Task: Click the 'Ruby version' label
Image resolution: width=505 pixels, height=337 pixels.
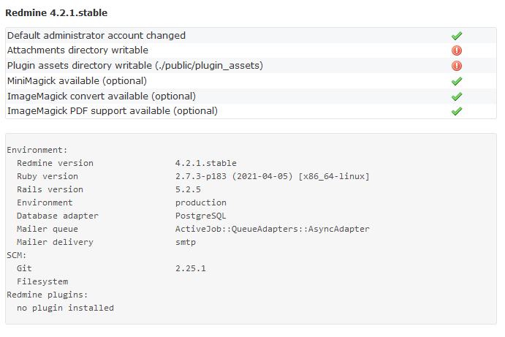Action: pos(48,177)
